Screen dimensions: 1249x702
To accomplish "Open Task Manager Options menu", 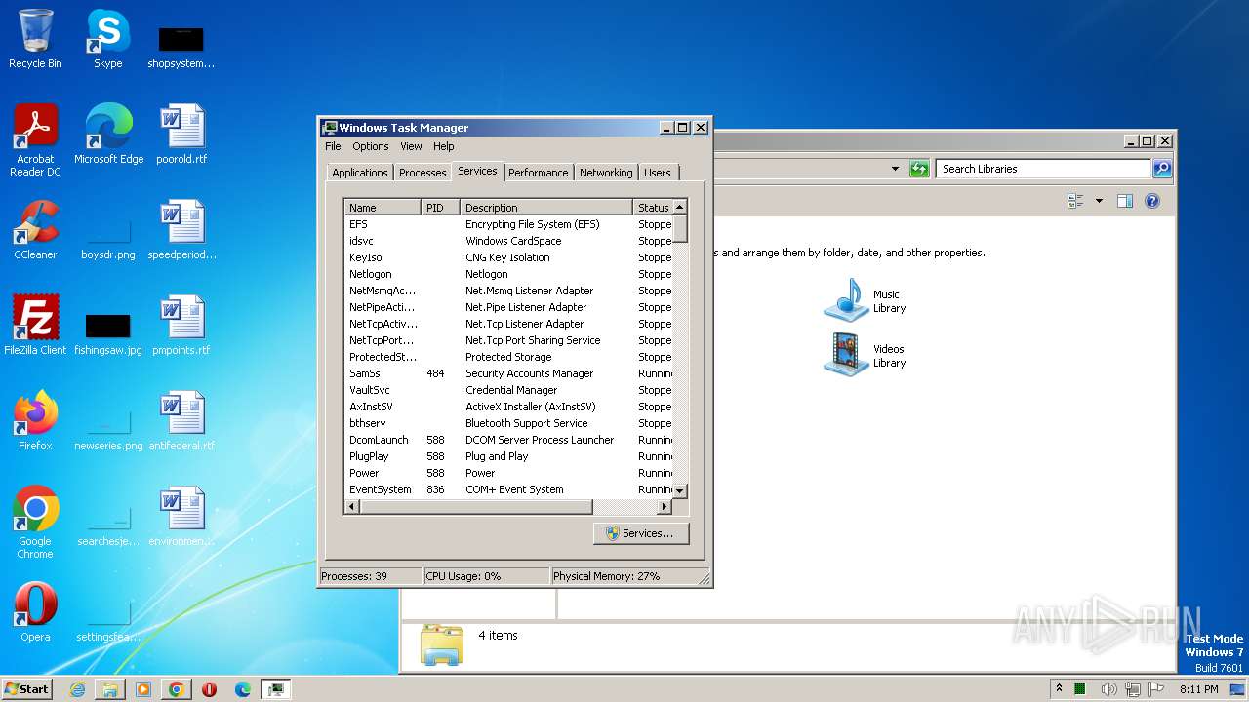I will [x=371, y=146].
